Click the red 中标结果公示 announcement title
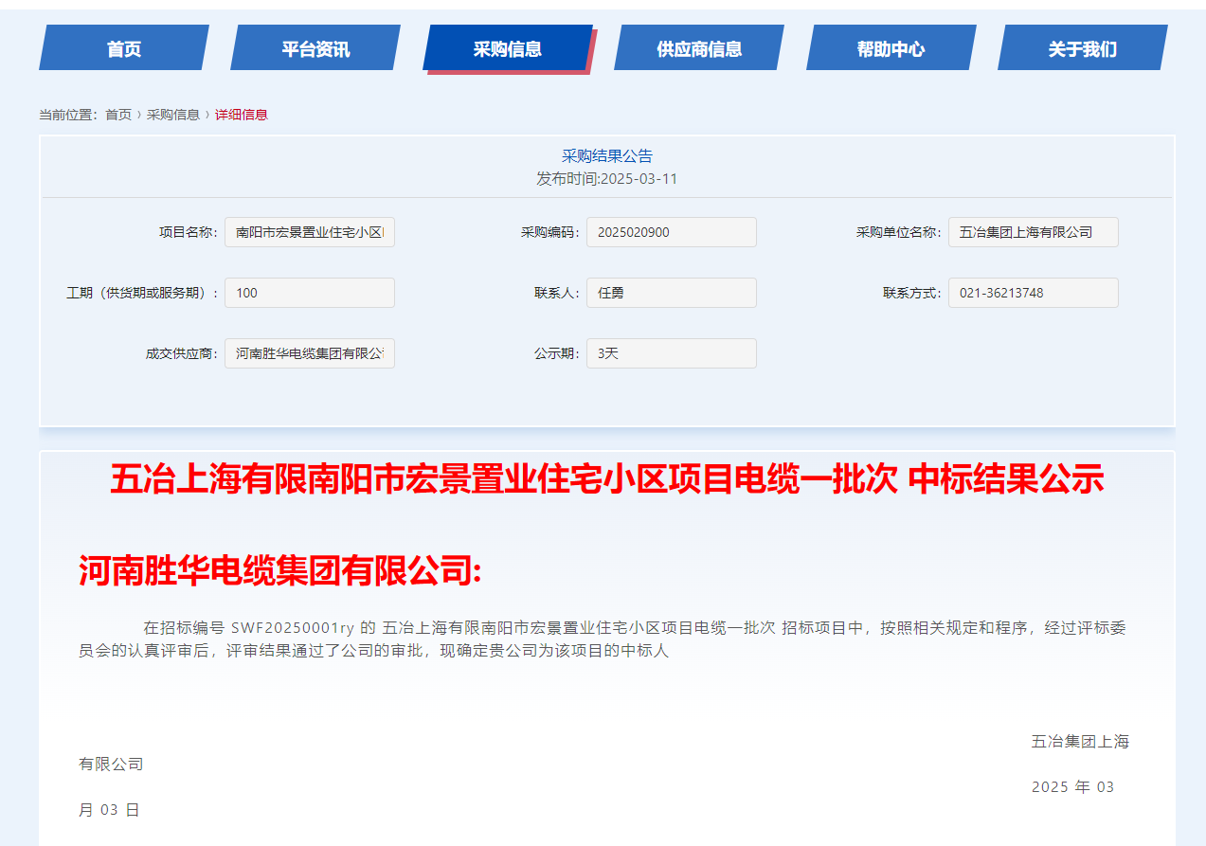 tap(605, 481)
